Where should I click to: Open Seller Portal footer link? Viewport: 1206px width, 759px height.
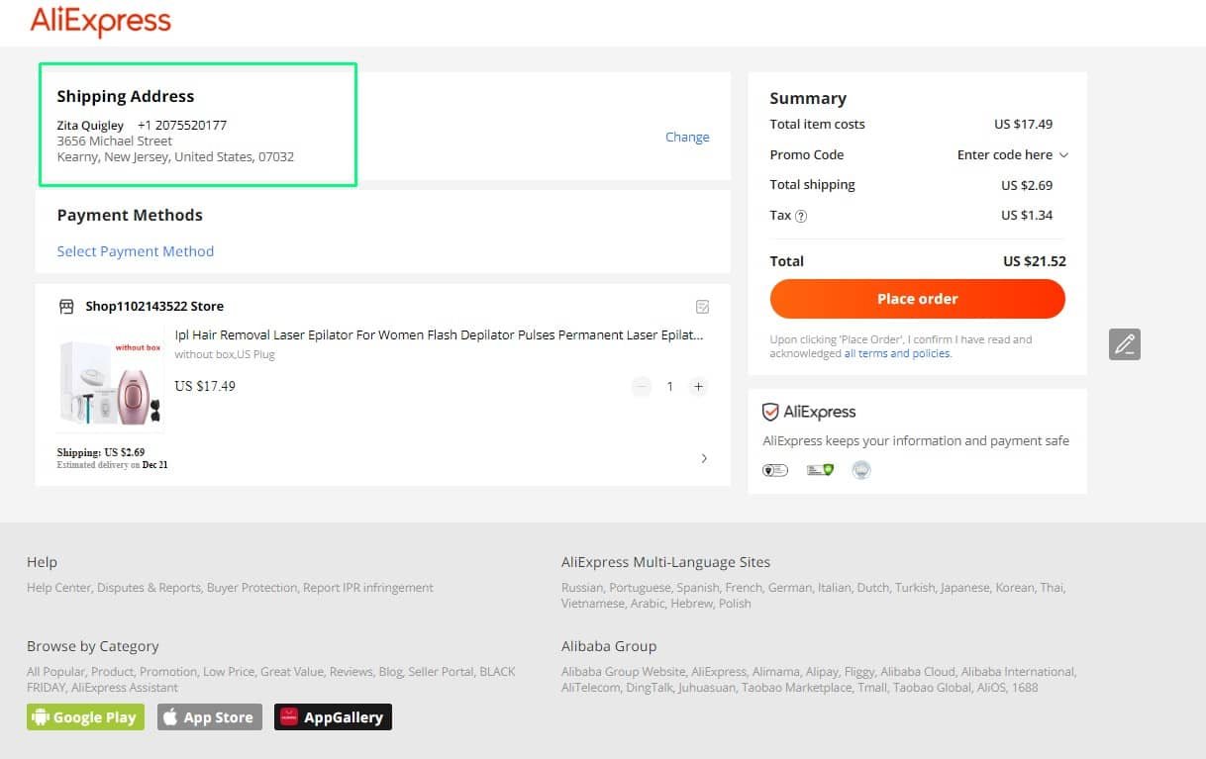click(x=441, y=672)
